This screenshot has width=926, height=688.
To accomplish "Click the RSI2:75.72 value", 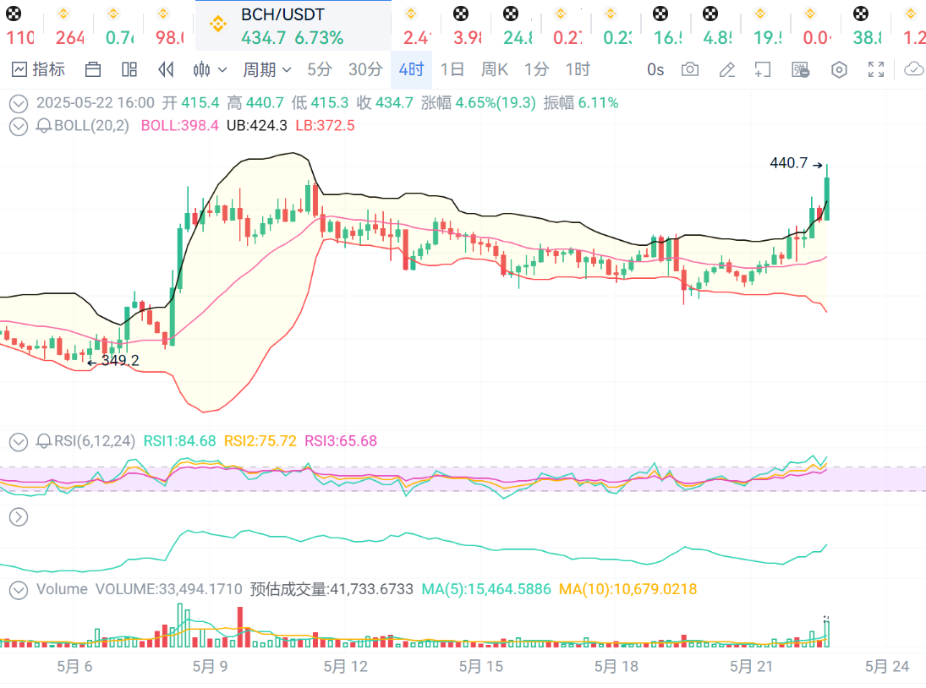I will 260,440.
